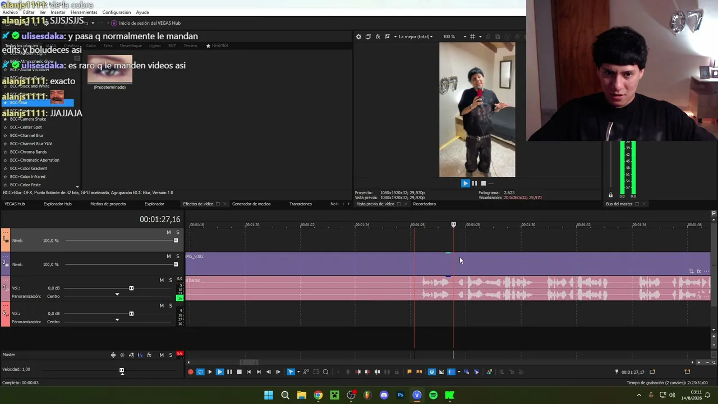Pause playback in the timeline transport

[x=229, y=371]
